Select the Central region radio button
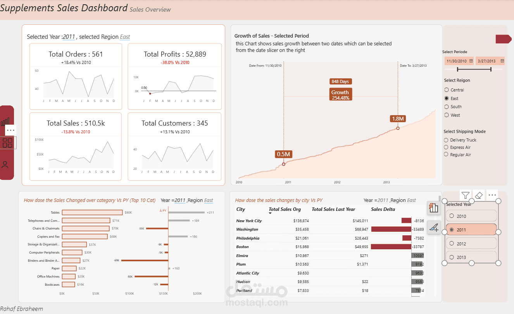Screen dimensions: 514x314 [447, 90]
